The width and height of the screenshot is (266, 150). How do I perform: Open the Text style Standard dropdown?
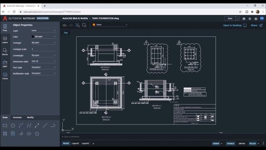click(44, 67)
